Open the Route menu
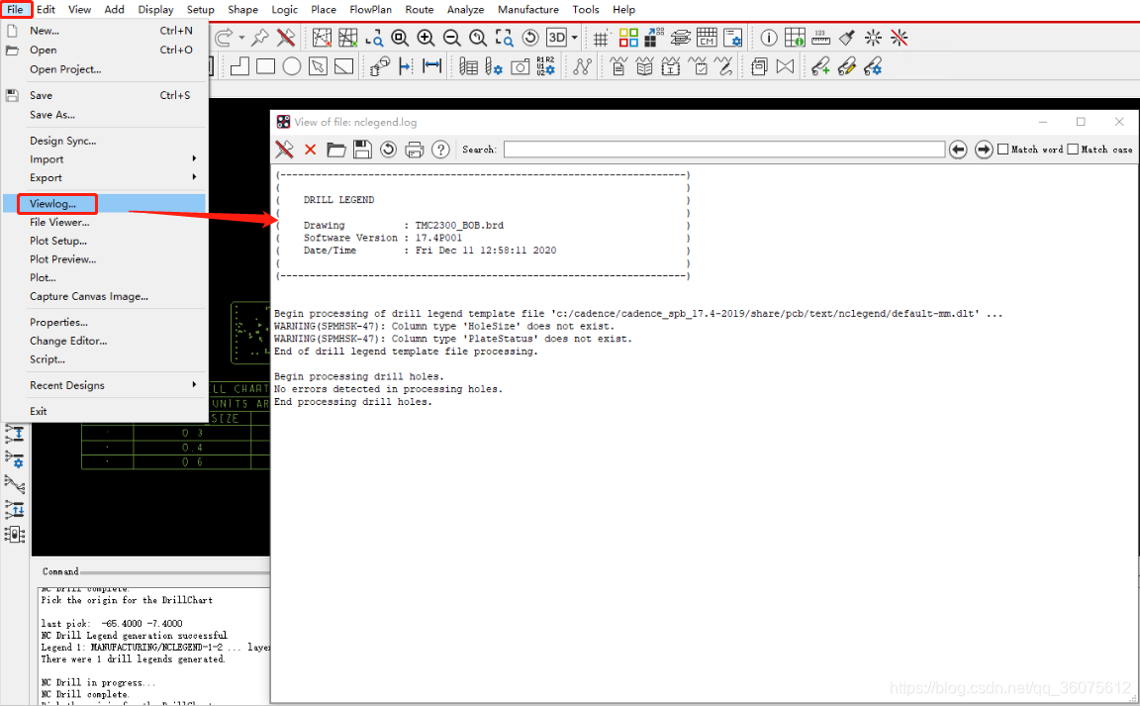Viewport: 1140px width, 706px height. (x=419, y=10)
